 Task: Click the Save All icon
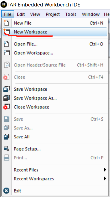(7, 137)
